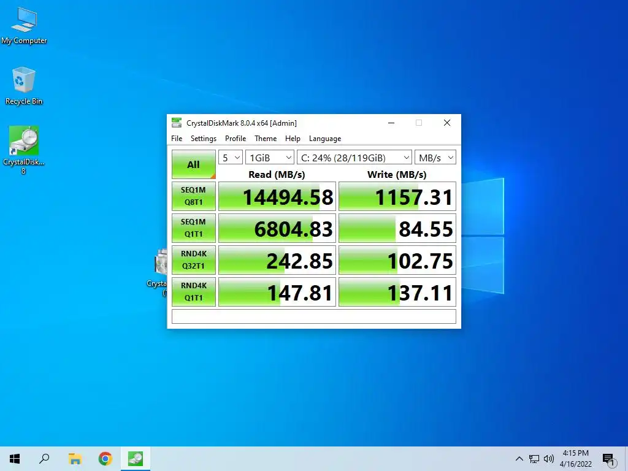Open the File menu
The width and height of the screenshot is (628, 471).
coord(177,139)
